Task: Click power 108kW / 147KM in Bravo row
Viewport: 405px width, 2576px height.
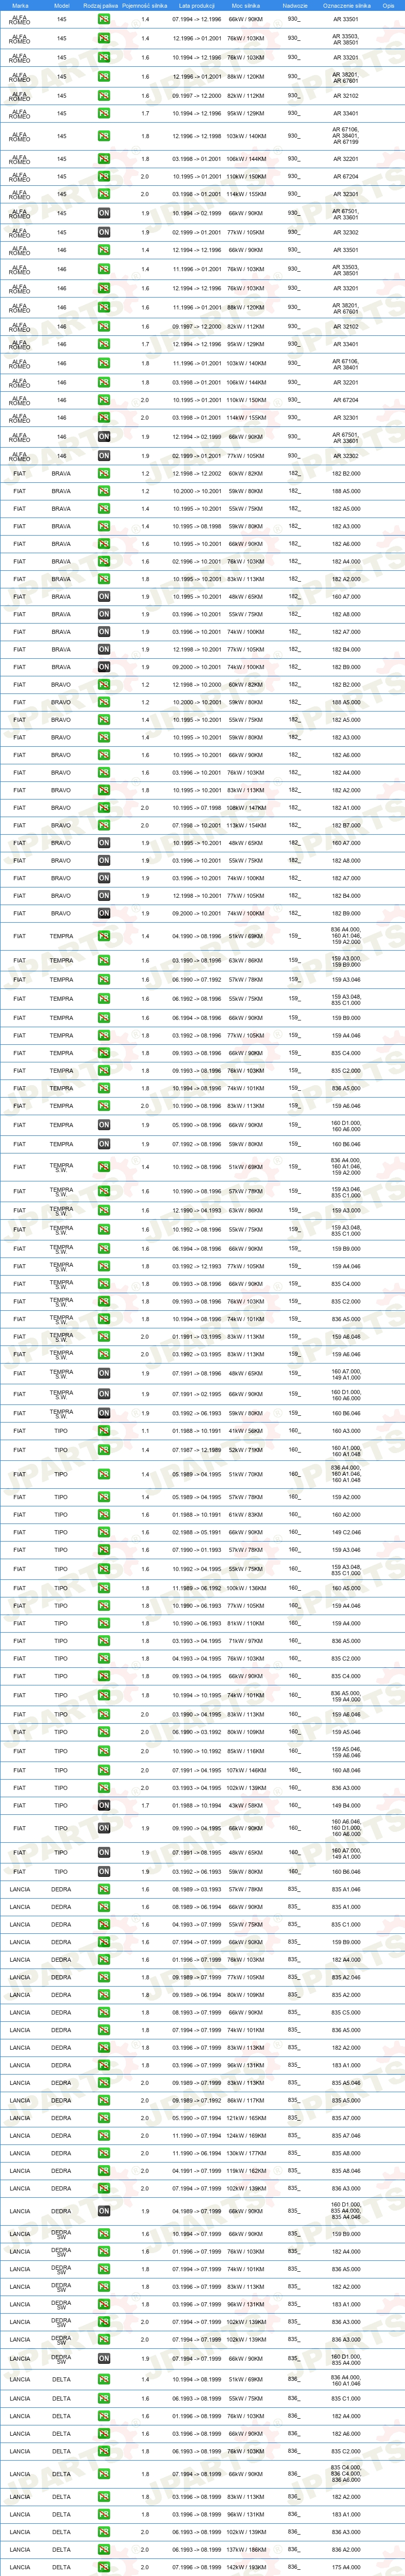Action: click(246, 808)
